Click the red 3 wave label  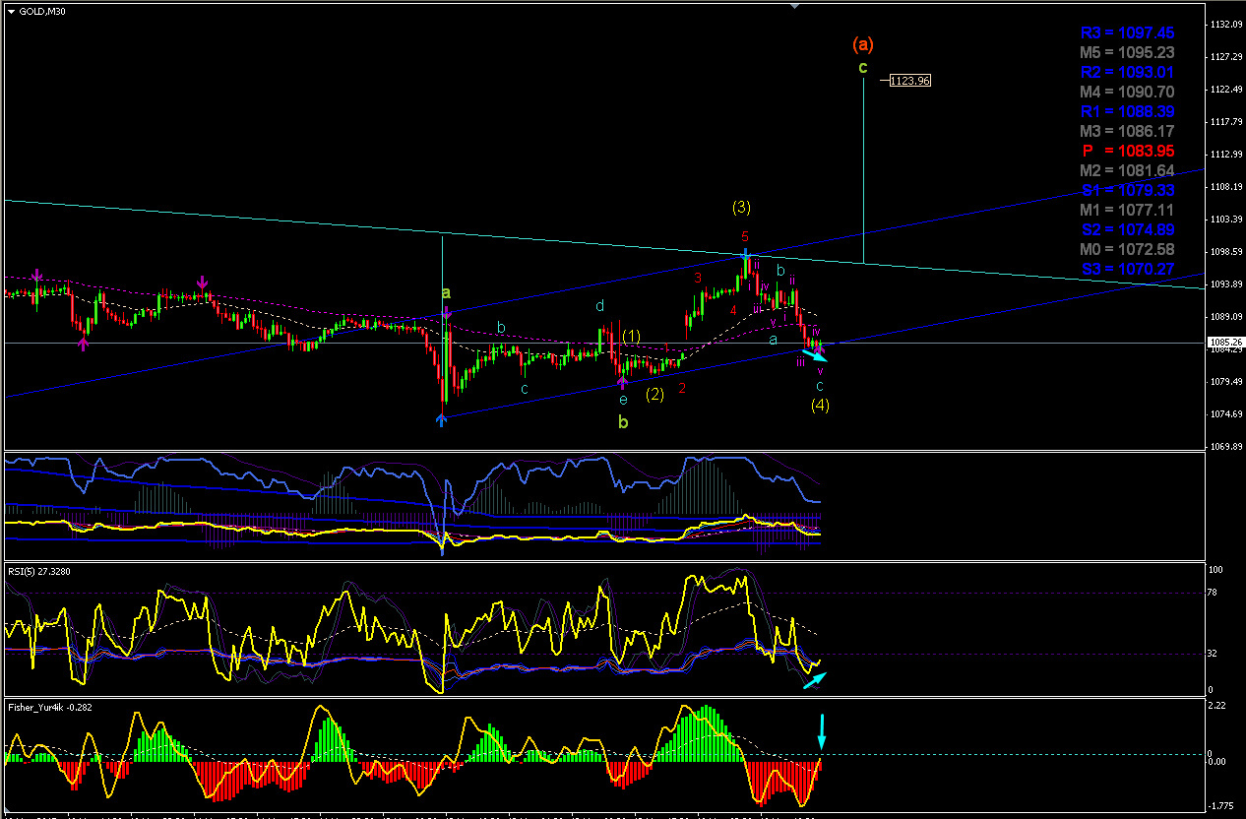coord(698,279)
